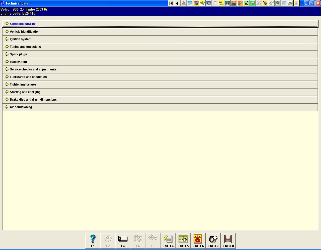Screen dimensions: 321x250
Task: Click the white document icon at toolbar end
Action: coord(296,3)
